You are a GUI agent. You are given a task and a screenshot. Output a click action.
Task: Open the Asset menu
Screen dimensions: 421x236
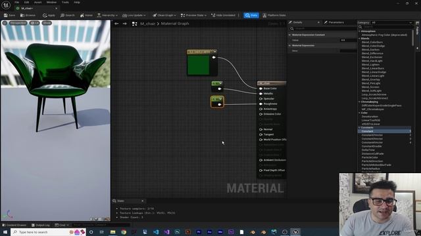click(x=38, y=2)
